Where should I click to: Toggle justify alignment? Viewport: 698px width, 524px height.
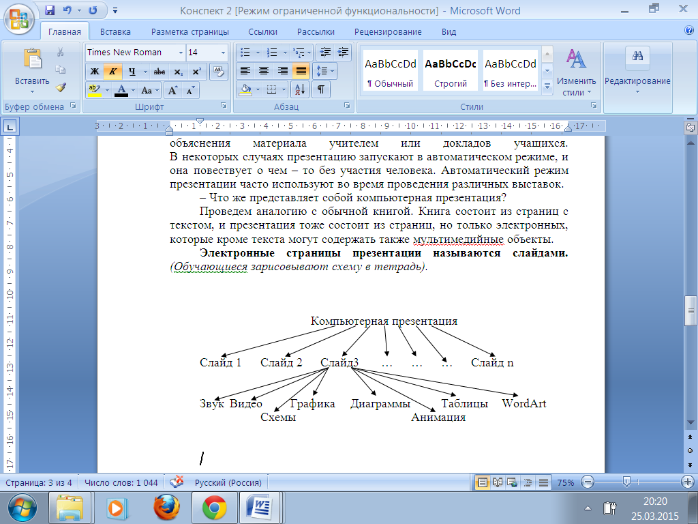(301, 71)
